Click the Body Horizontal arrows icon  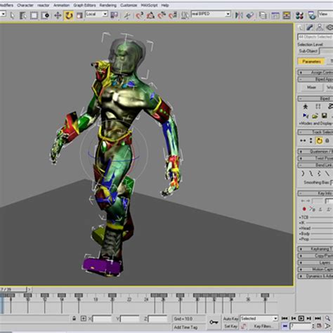tap(303, 141)
